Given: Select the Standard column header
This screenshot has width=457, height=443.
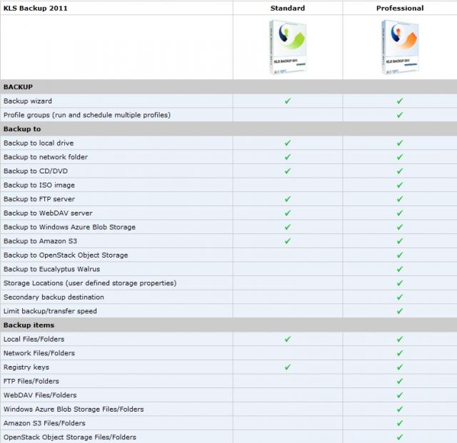Looking at the screenshot, I should pos(288,9).
